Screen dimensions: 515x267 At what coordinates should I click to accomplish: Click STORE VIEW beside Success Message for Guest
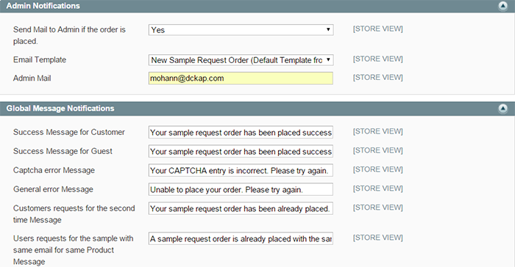(x=377, y=150)
